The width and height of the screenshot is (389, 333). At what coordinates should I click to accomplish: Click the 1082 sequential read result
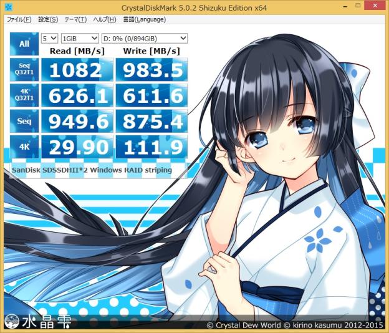[x=77, y=69]
